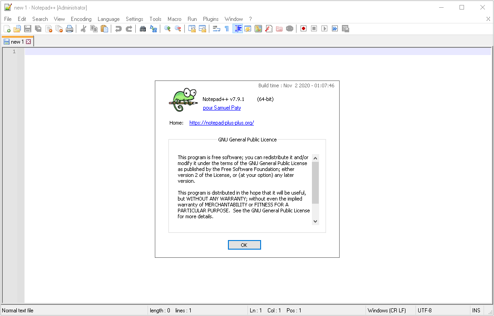Click the Zoom In magnifier icon

[x=167, y=29]
